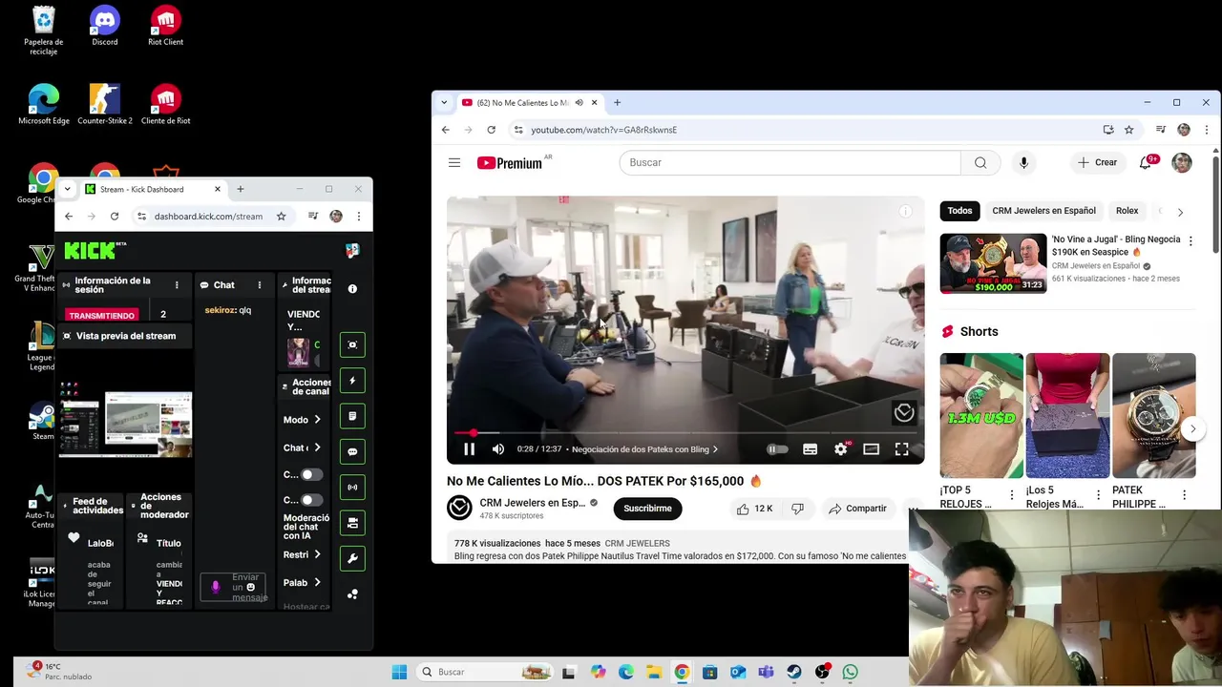This screenshot has width=1222, height=687.
Task: Click the YouTube page vertical scrollbar
Action: [x=1215, y=204]
